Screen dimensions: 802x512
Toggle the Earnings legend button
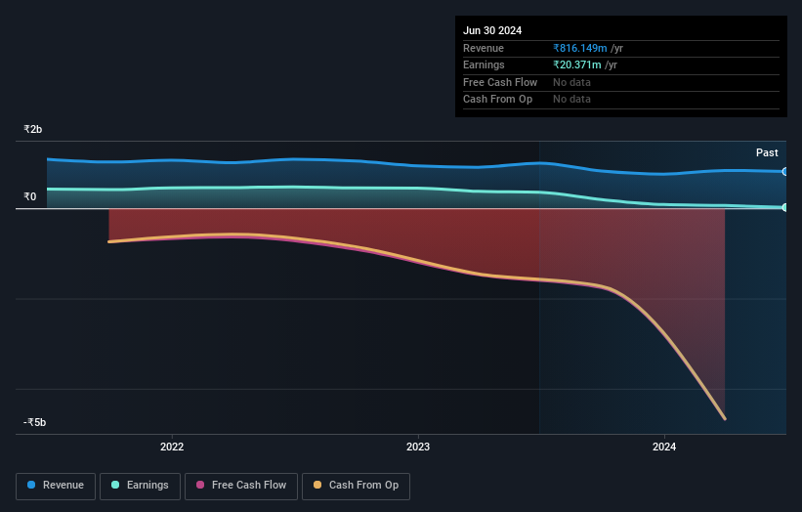[x=140, y=486]
